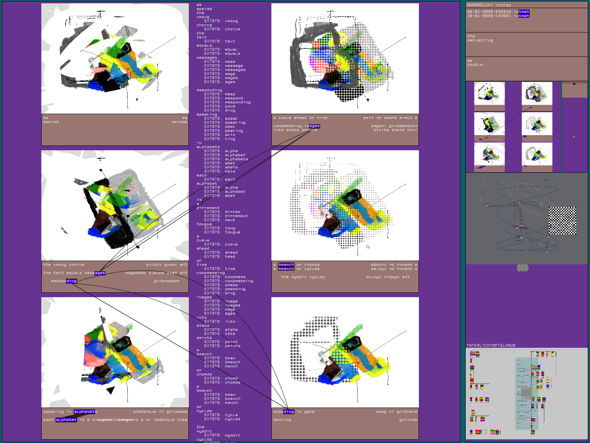Image resolution: width=590 pixels, height=443 pixels.
Task: Select the highlighted 'ages' in 'compressing images'
Action: point(314,126)
